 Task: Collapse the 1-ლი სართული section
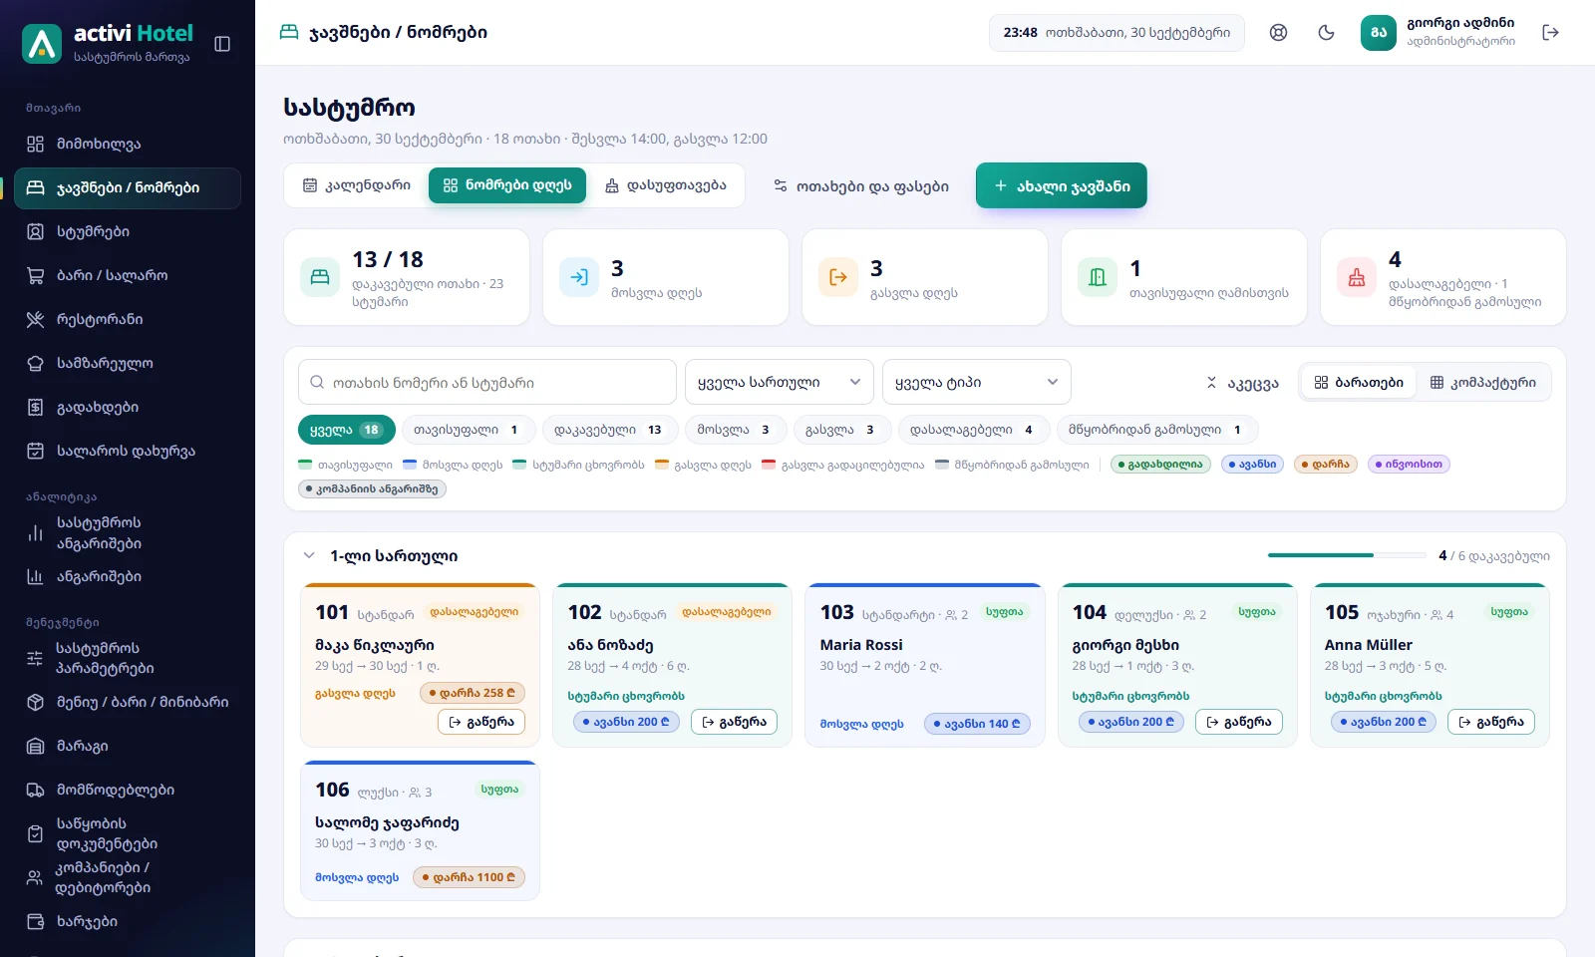click(309, 556)
